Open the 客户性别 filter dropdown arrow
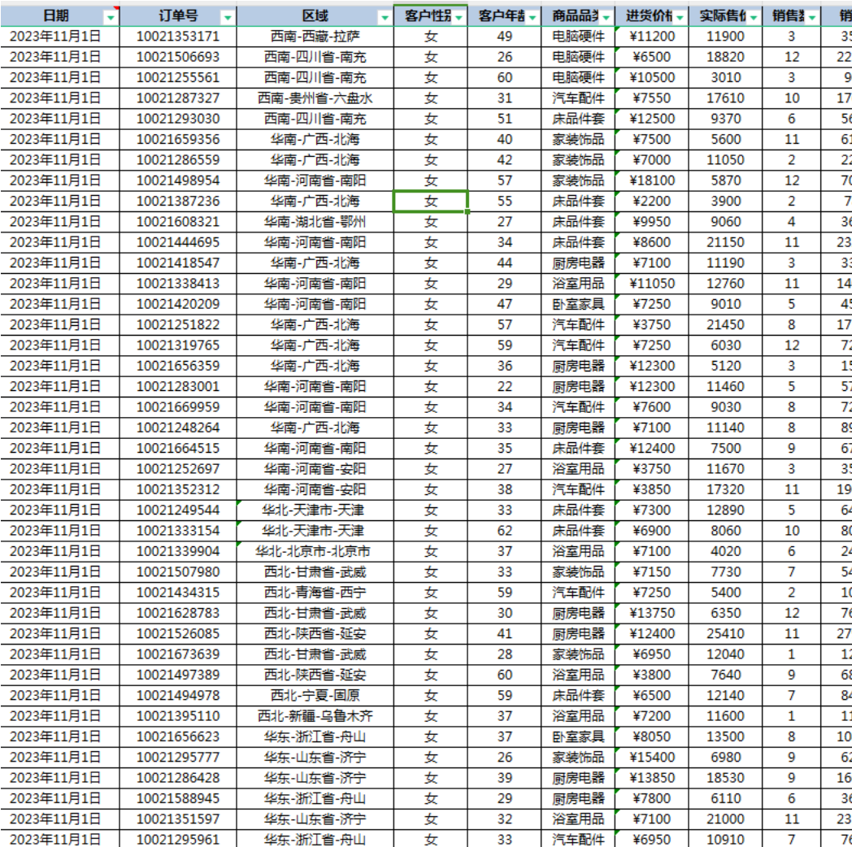The image size is (852, 847). (459, 18)
